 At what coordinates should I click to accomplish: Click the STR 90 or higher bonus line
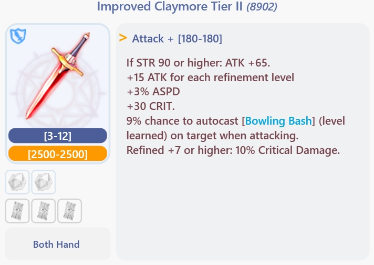point(198,63)
